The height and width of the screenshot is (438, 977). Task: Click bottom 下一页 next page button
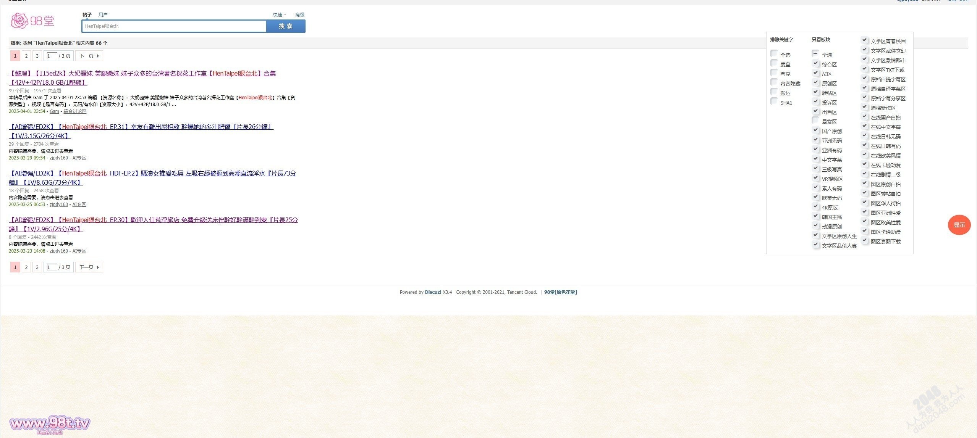[x=89, y=267]
